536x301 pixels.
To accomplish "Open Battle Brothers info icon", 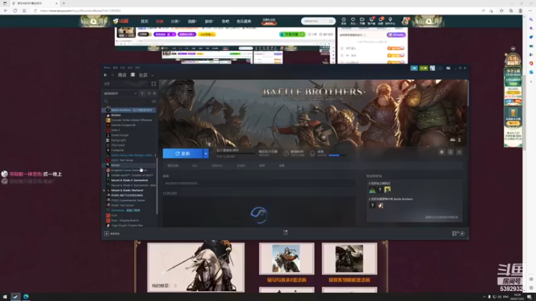I will pos(450,153).
